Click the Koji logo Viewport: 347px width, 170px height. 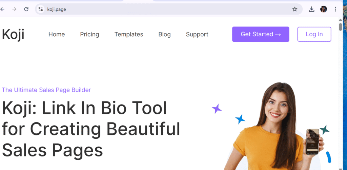pyautogui.click(x=13, y=34)
